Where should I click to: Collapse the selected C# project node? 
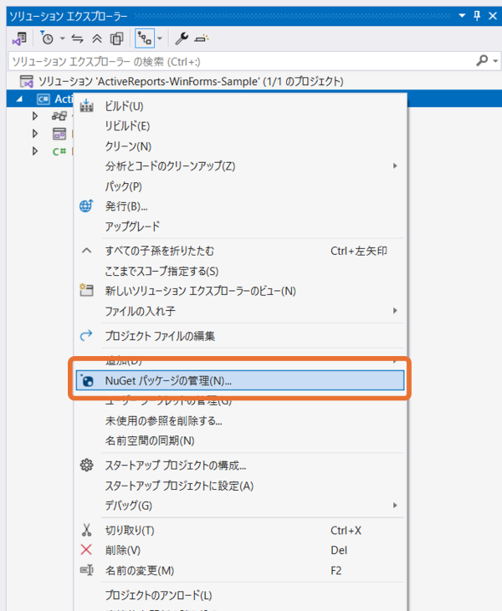point(19,99)
